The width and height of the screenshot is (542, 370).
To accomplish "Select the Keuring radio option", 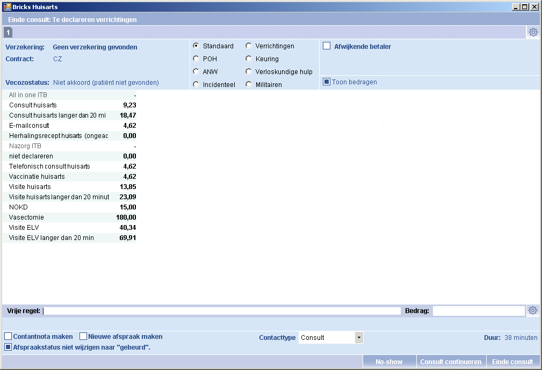I will click(249, 59).
